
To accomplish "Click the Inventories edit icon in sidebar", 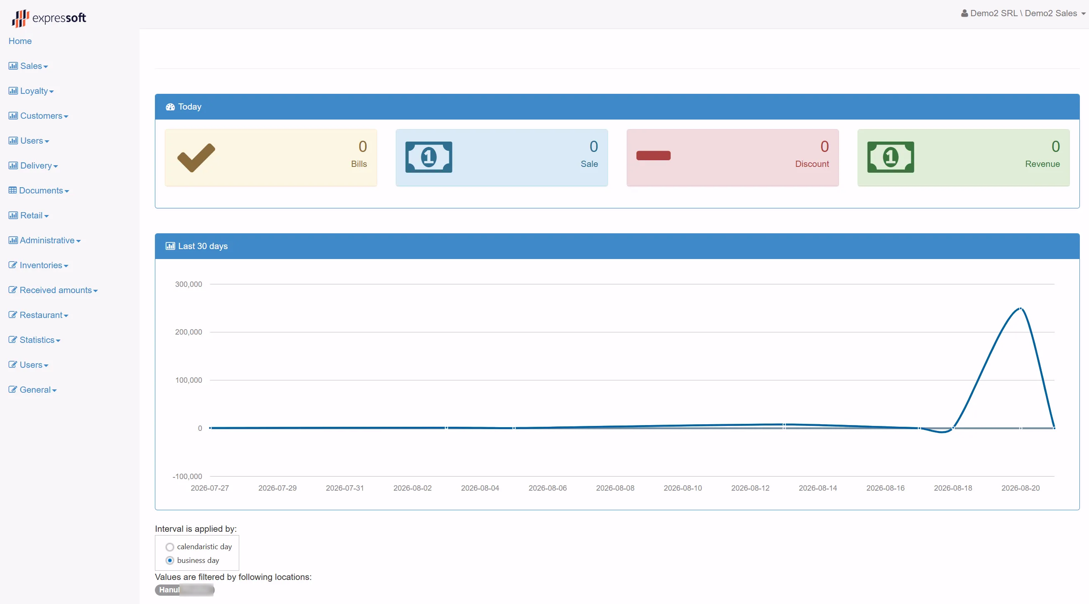I will (x=13, y=265).
